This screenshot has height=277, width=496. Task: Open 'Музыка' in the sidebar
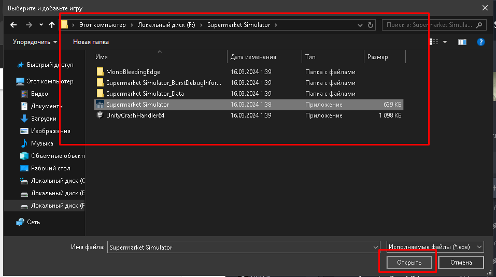click(42, 143)
